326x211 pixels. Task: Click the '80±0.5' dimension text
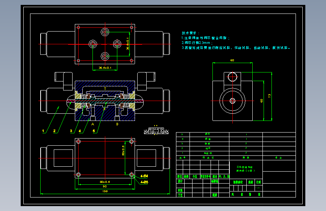click(x=105, y=182)
